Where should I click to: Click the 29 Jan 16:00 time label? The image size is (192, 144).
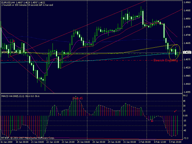[114, 142]
